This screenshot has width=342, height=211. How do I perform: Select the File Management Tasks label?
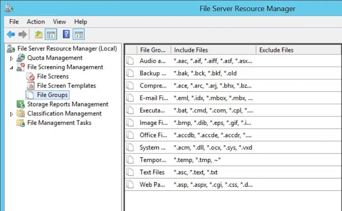coord(59,123)
